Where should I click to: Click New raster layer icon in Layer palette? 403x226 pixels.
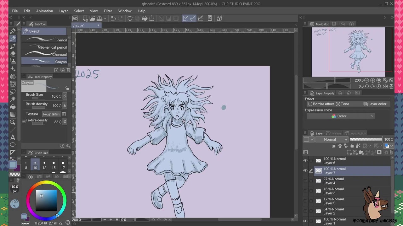[349, 152]
